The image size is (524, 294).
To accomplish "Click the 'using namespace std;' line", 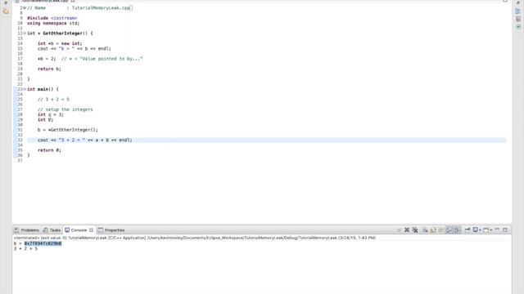I will (53, 24).
